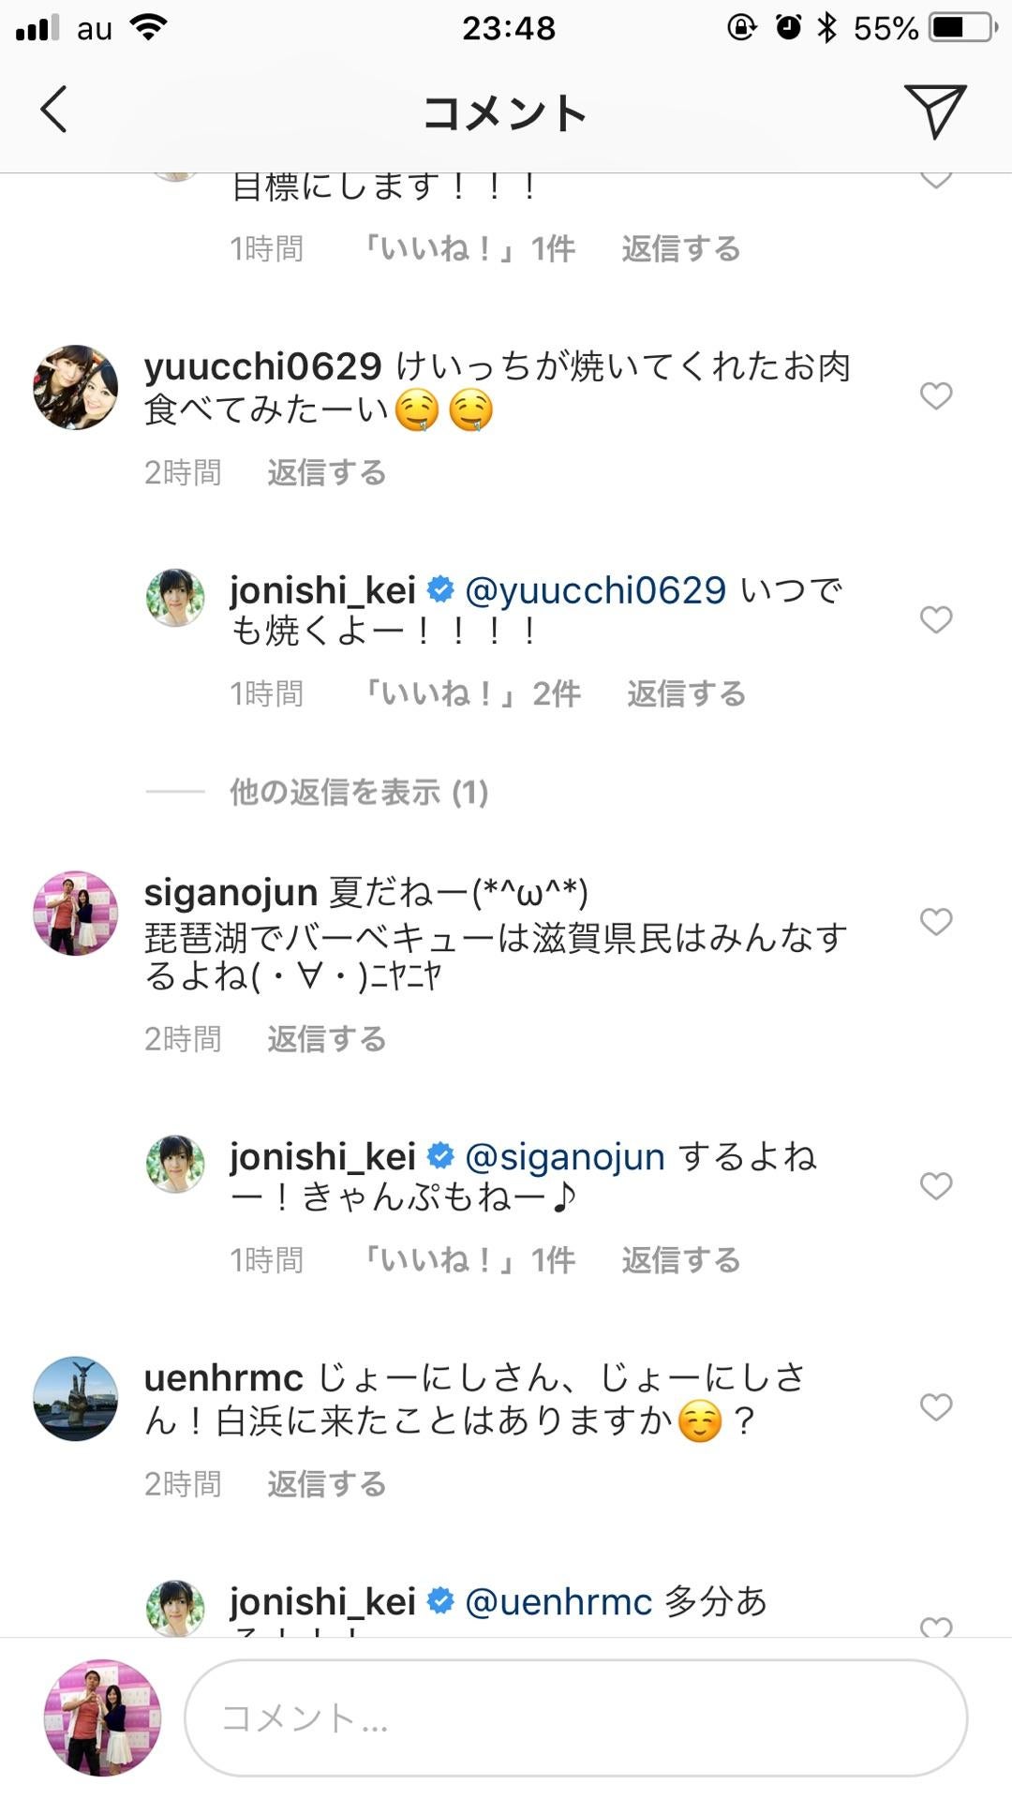Open @yuucchi0629 mention link

click(x=595, y=590)
